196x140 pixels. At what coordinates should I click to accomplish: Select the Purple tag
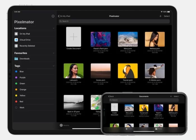pos(34,78)
